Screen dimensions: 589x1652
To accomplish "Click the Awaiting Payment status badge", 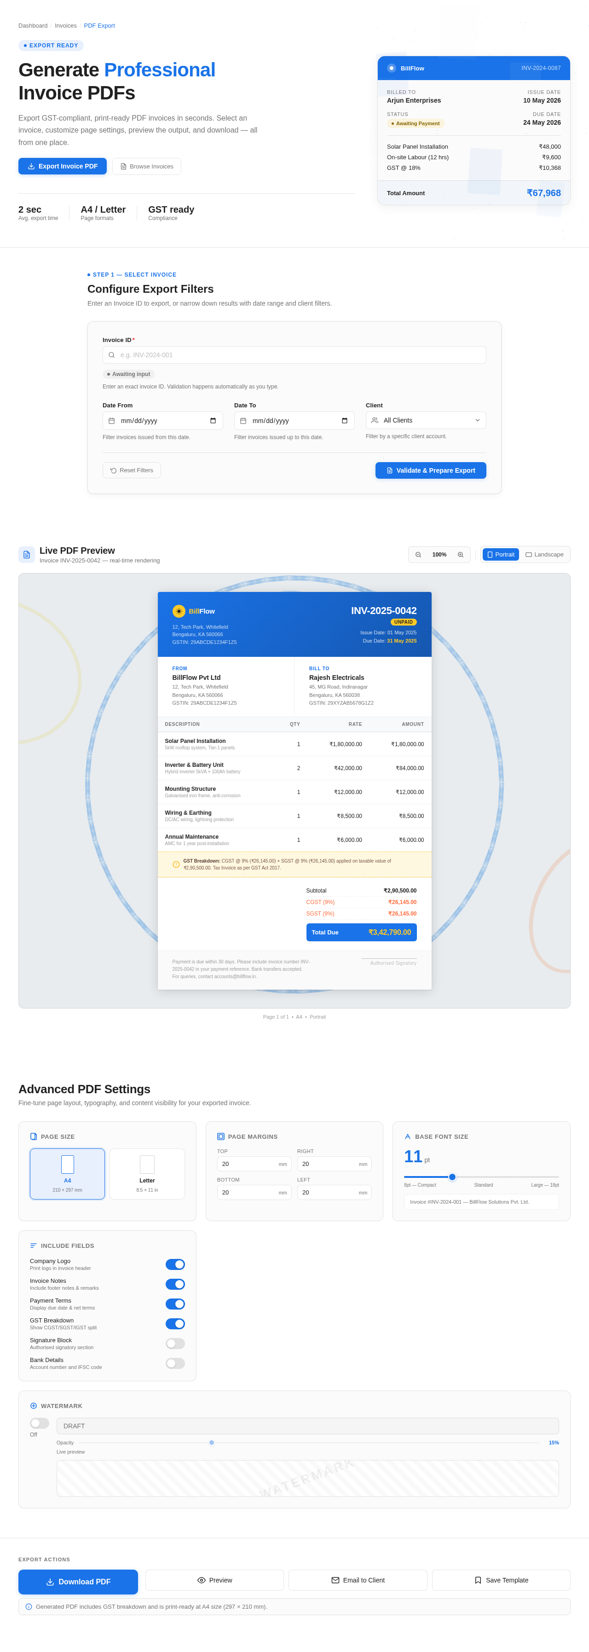I will 416,124.
